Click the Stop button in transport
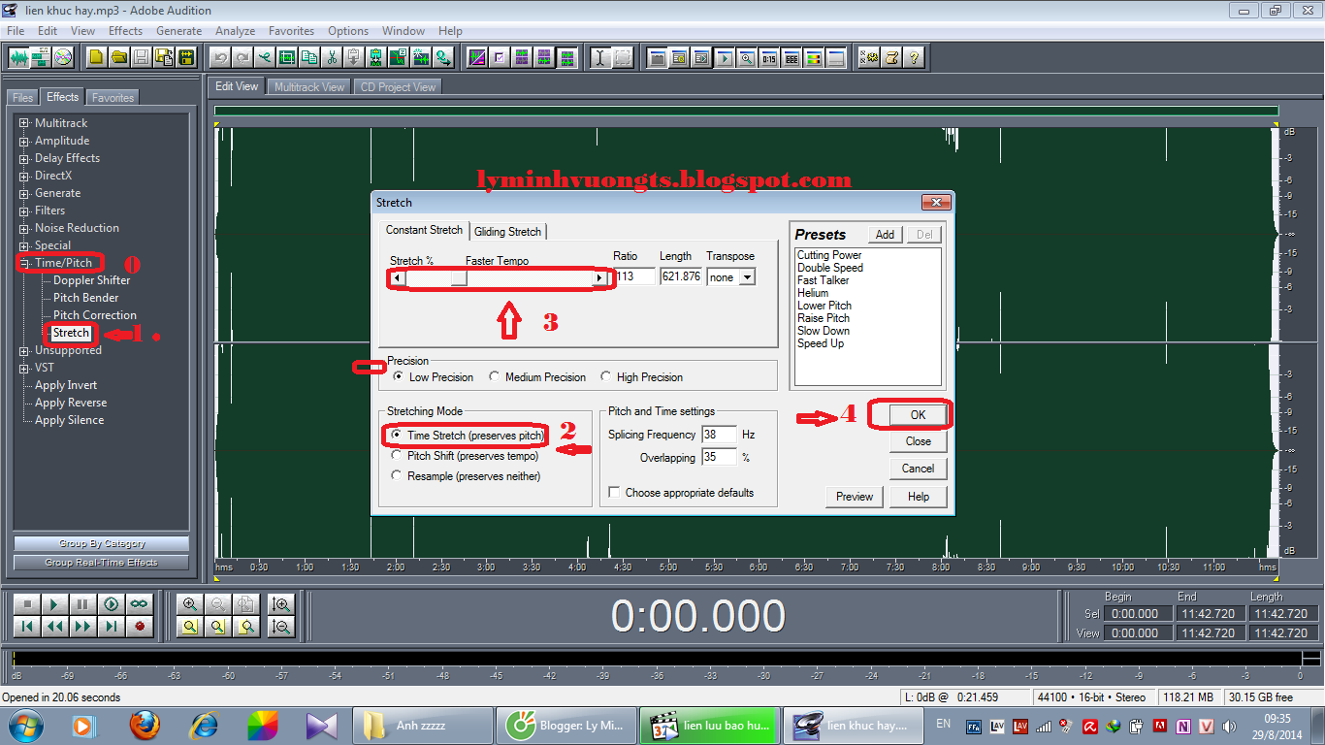This screenshot has width=1325, height=745. 27,604
